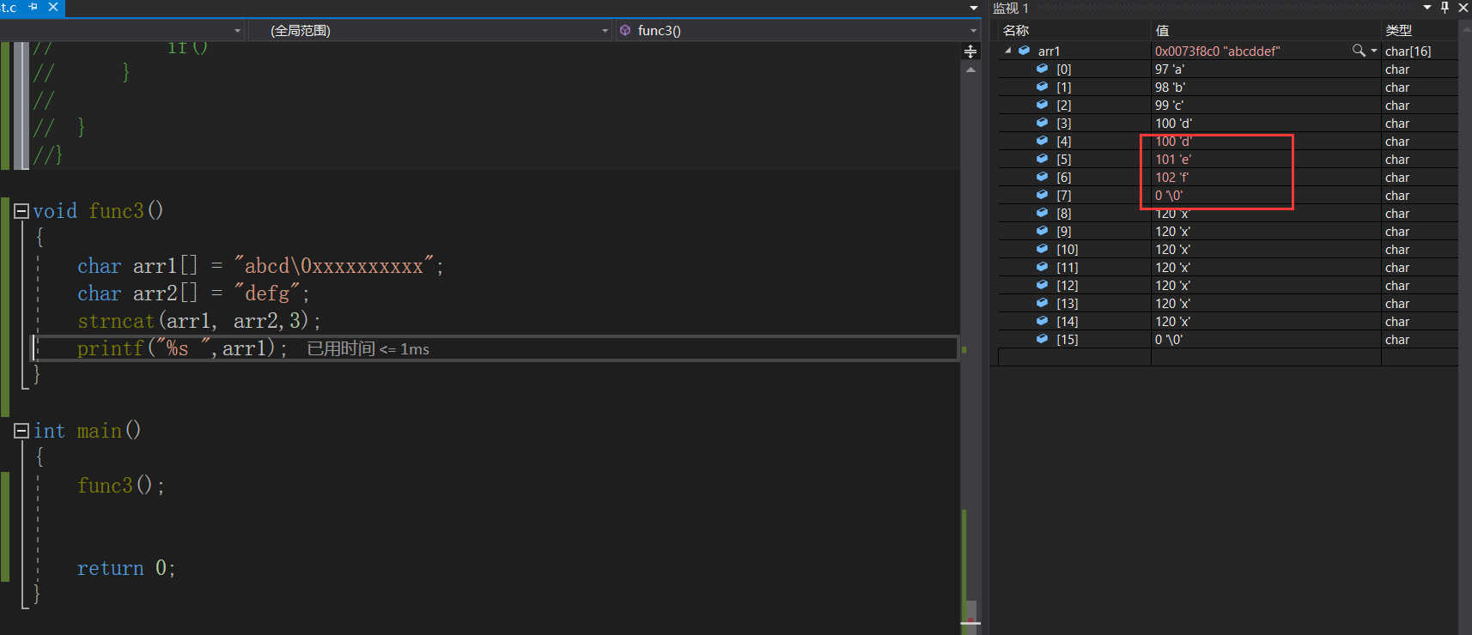Click the arr1 variable icon in watch
Screen dimensions: 1472x635
tap(1024, 51)
